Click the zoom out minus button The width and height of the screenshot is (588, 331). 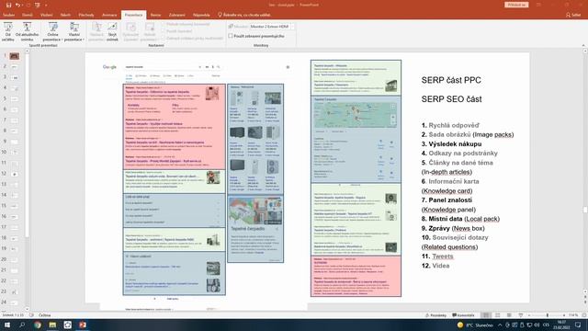click(x=529, y=315)
